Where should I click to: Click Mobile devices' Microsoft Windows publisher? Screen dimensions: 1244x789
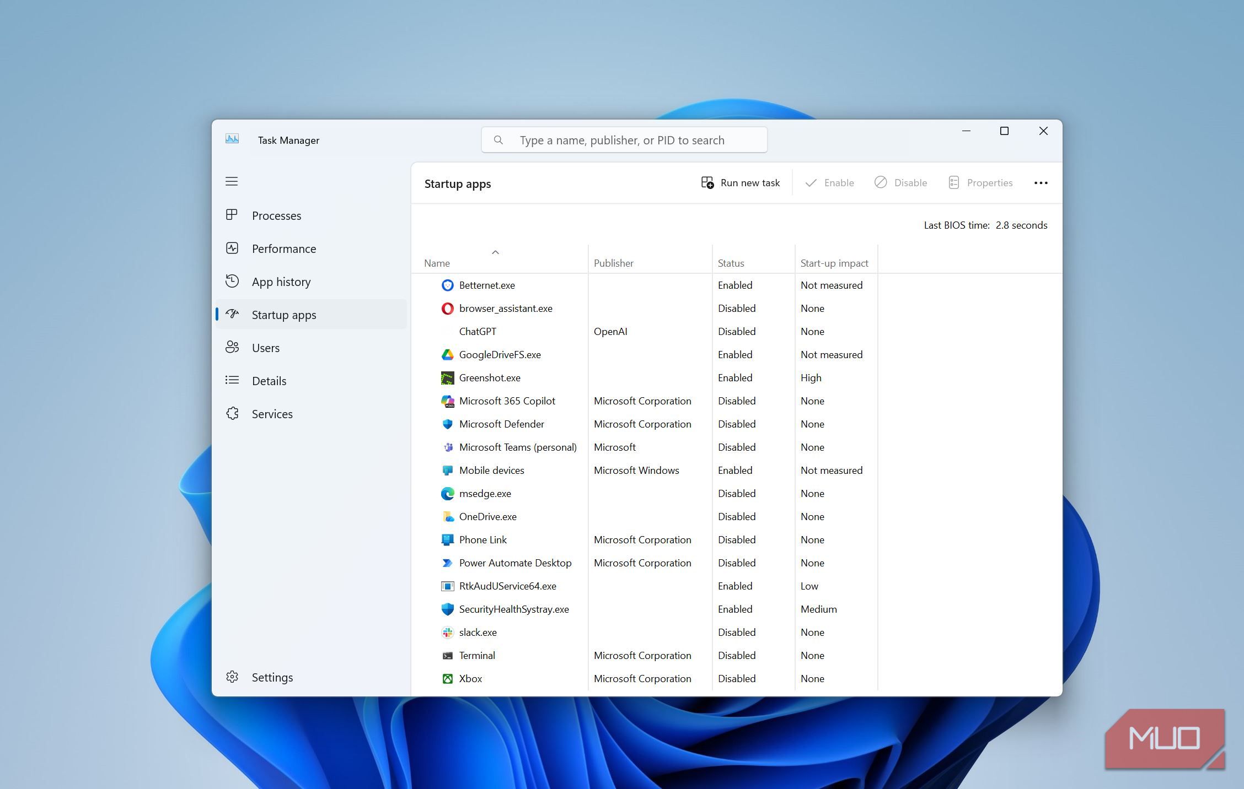(636, 471)
